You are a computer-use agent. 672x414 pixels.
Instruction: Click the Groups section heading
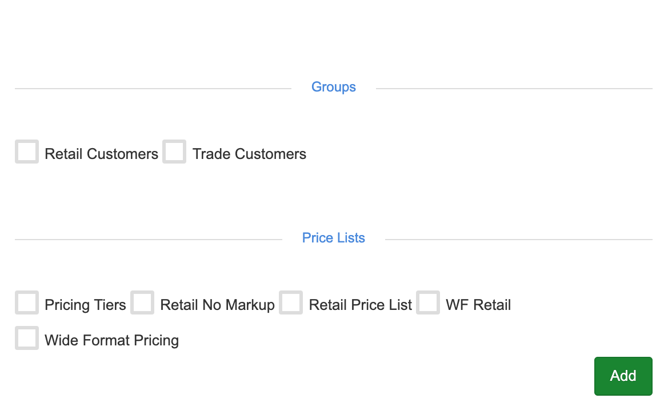[334, 87]
